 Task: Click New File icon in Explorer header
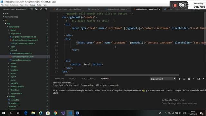coord(32,9)
